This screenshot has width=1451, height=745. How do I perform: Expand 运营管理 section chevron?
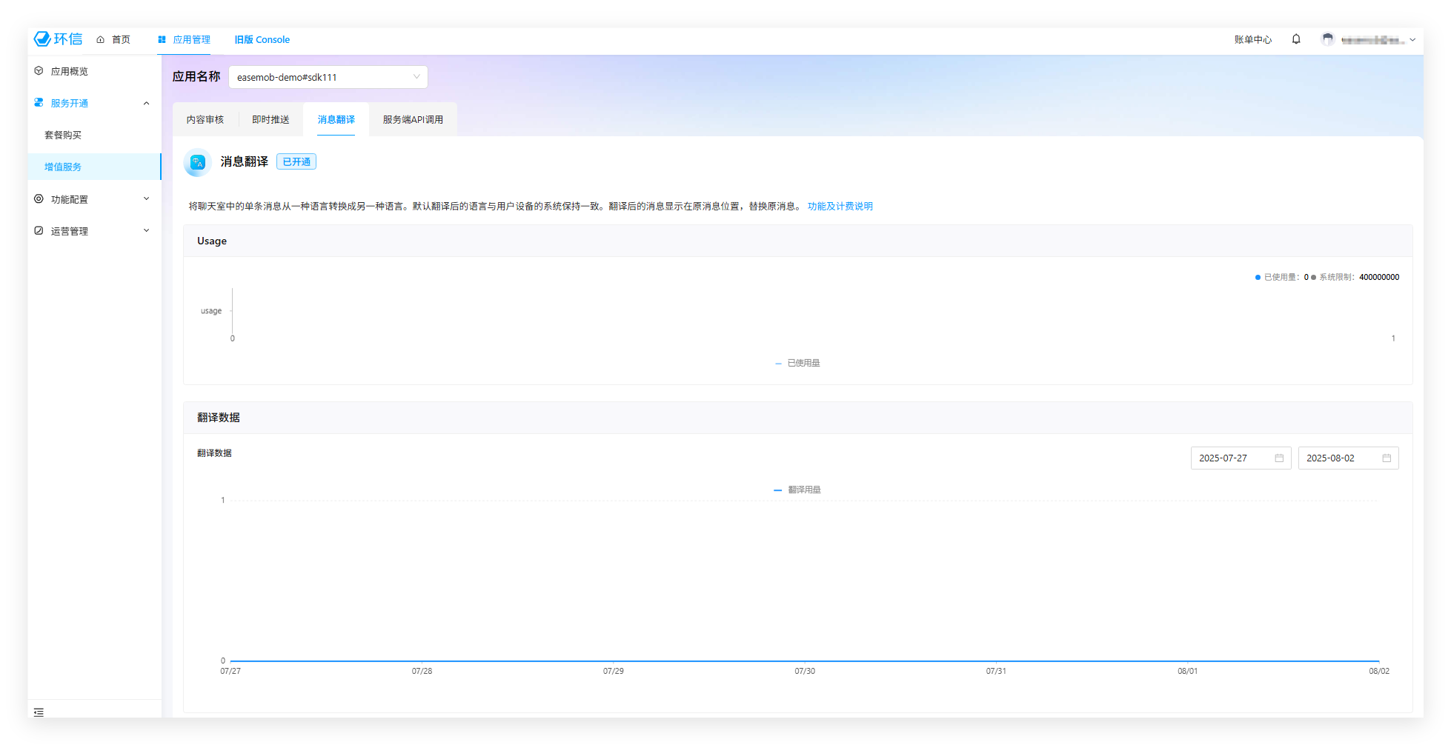pos(146,230)
